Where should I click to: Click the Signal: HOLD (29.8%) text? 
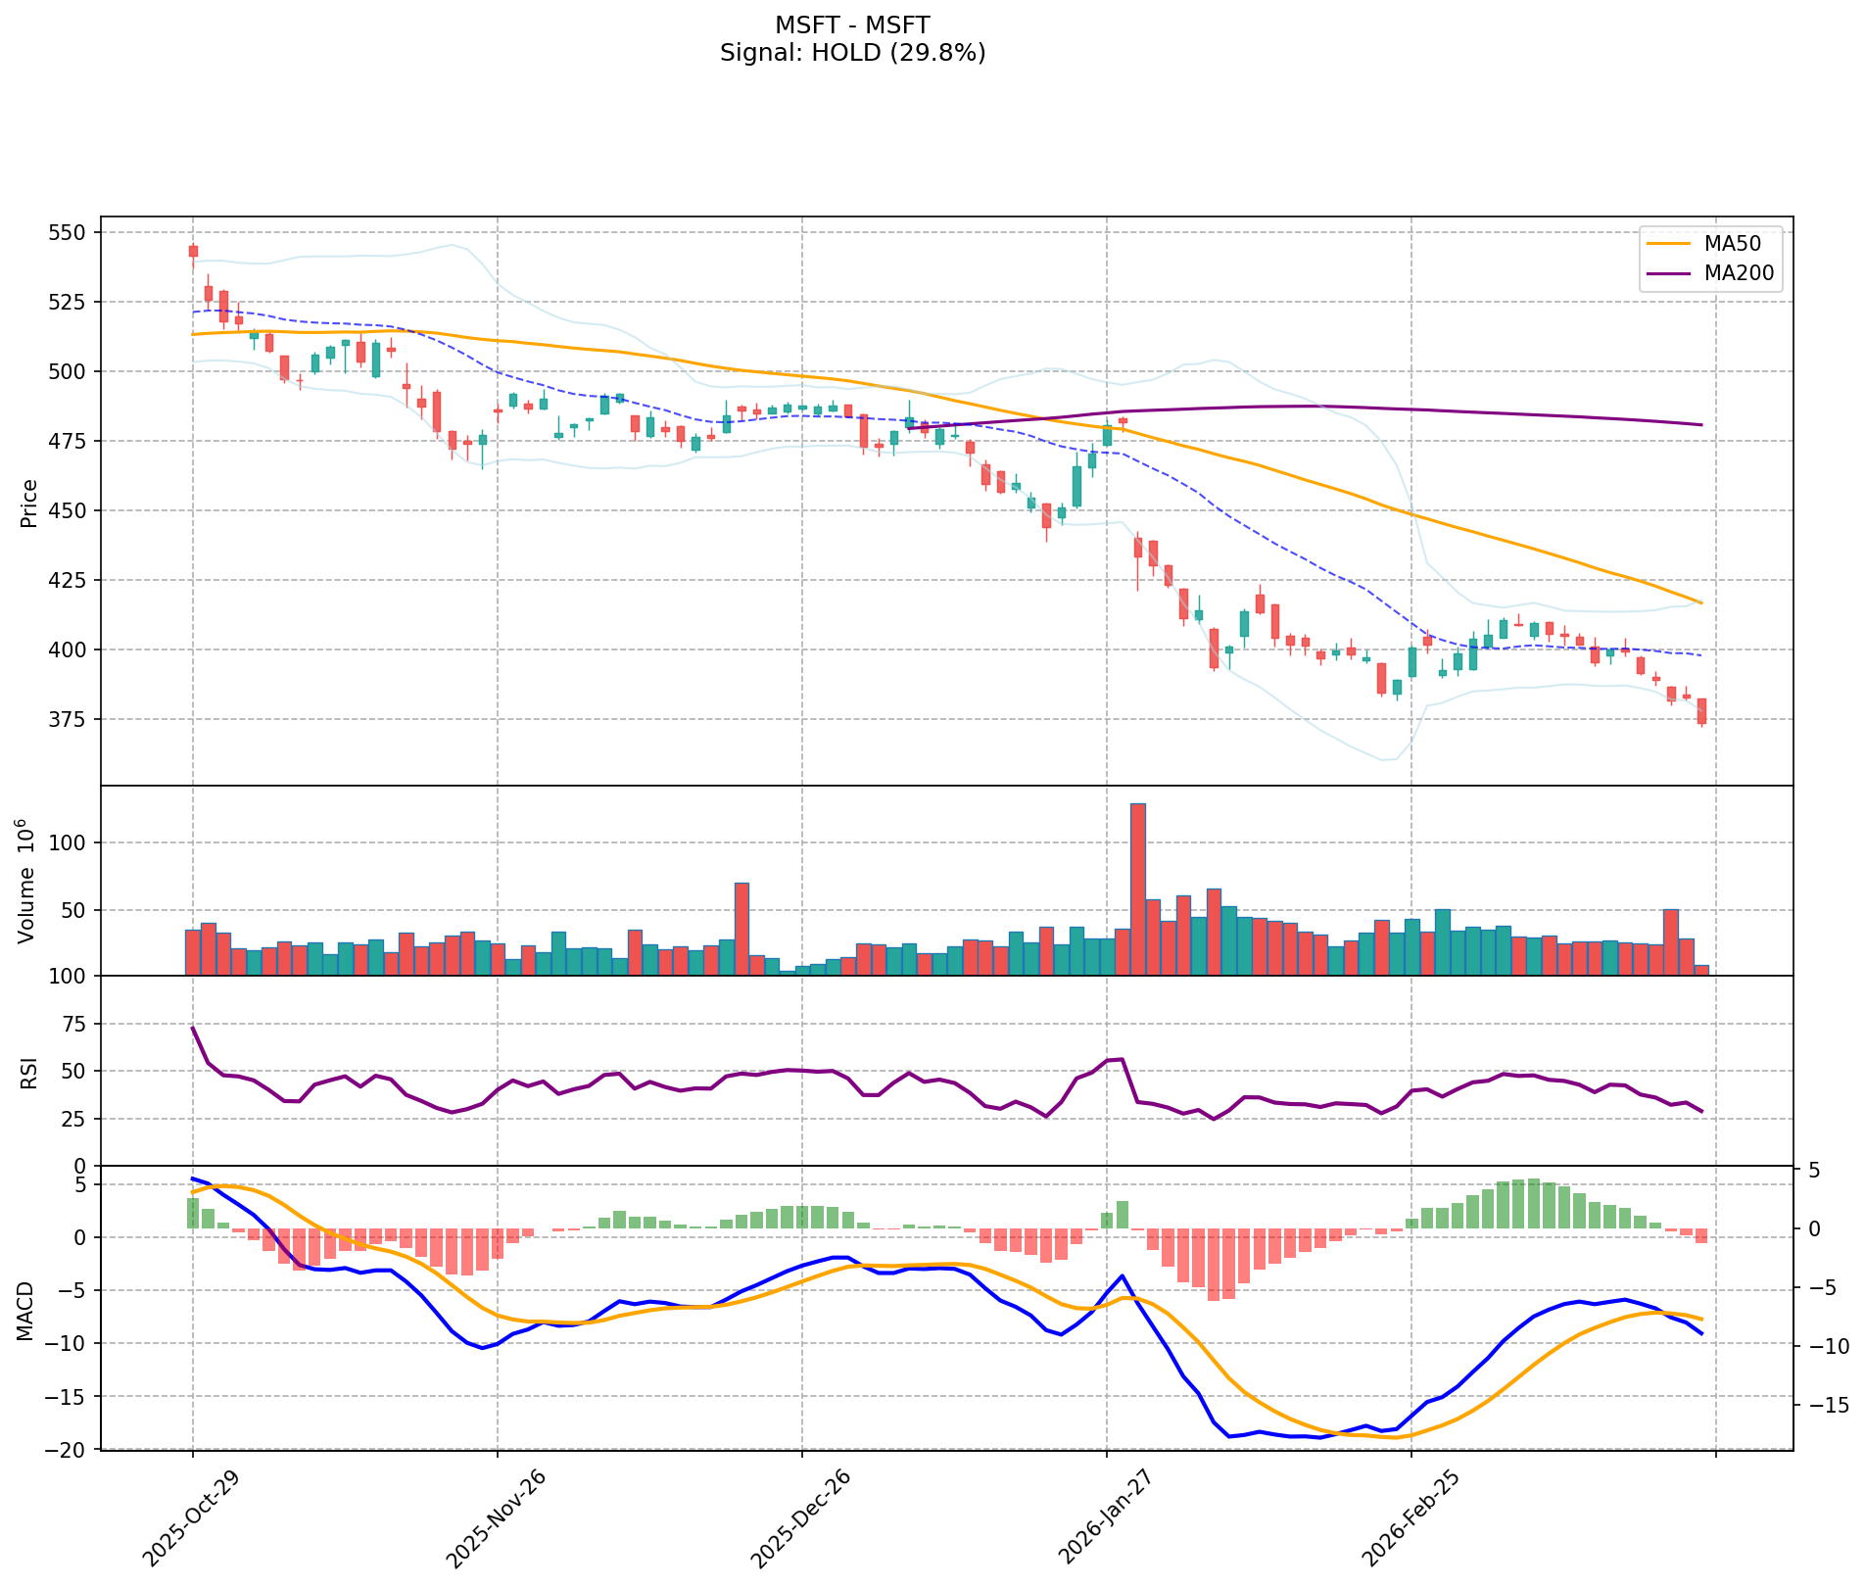pos(852,53)
